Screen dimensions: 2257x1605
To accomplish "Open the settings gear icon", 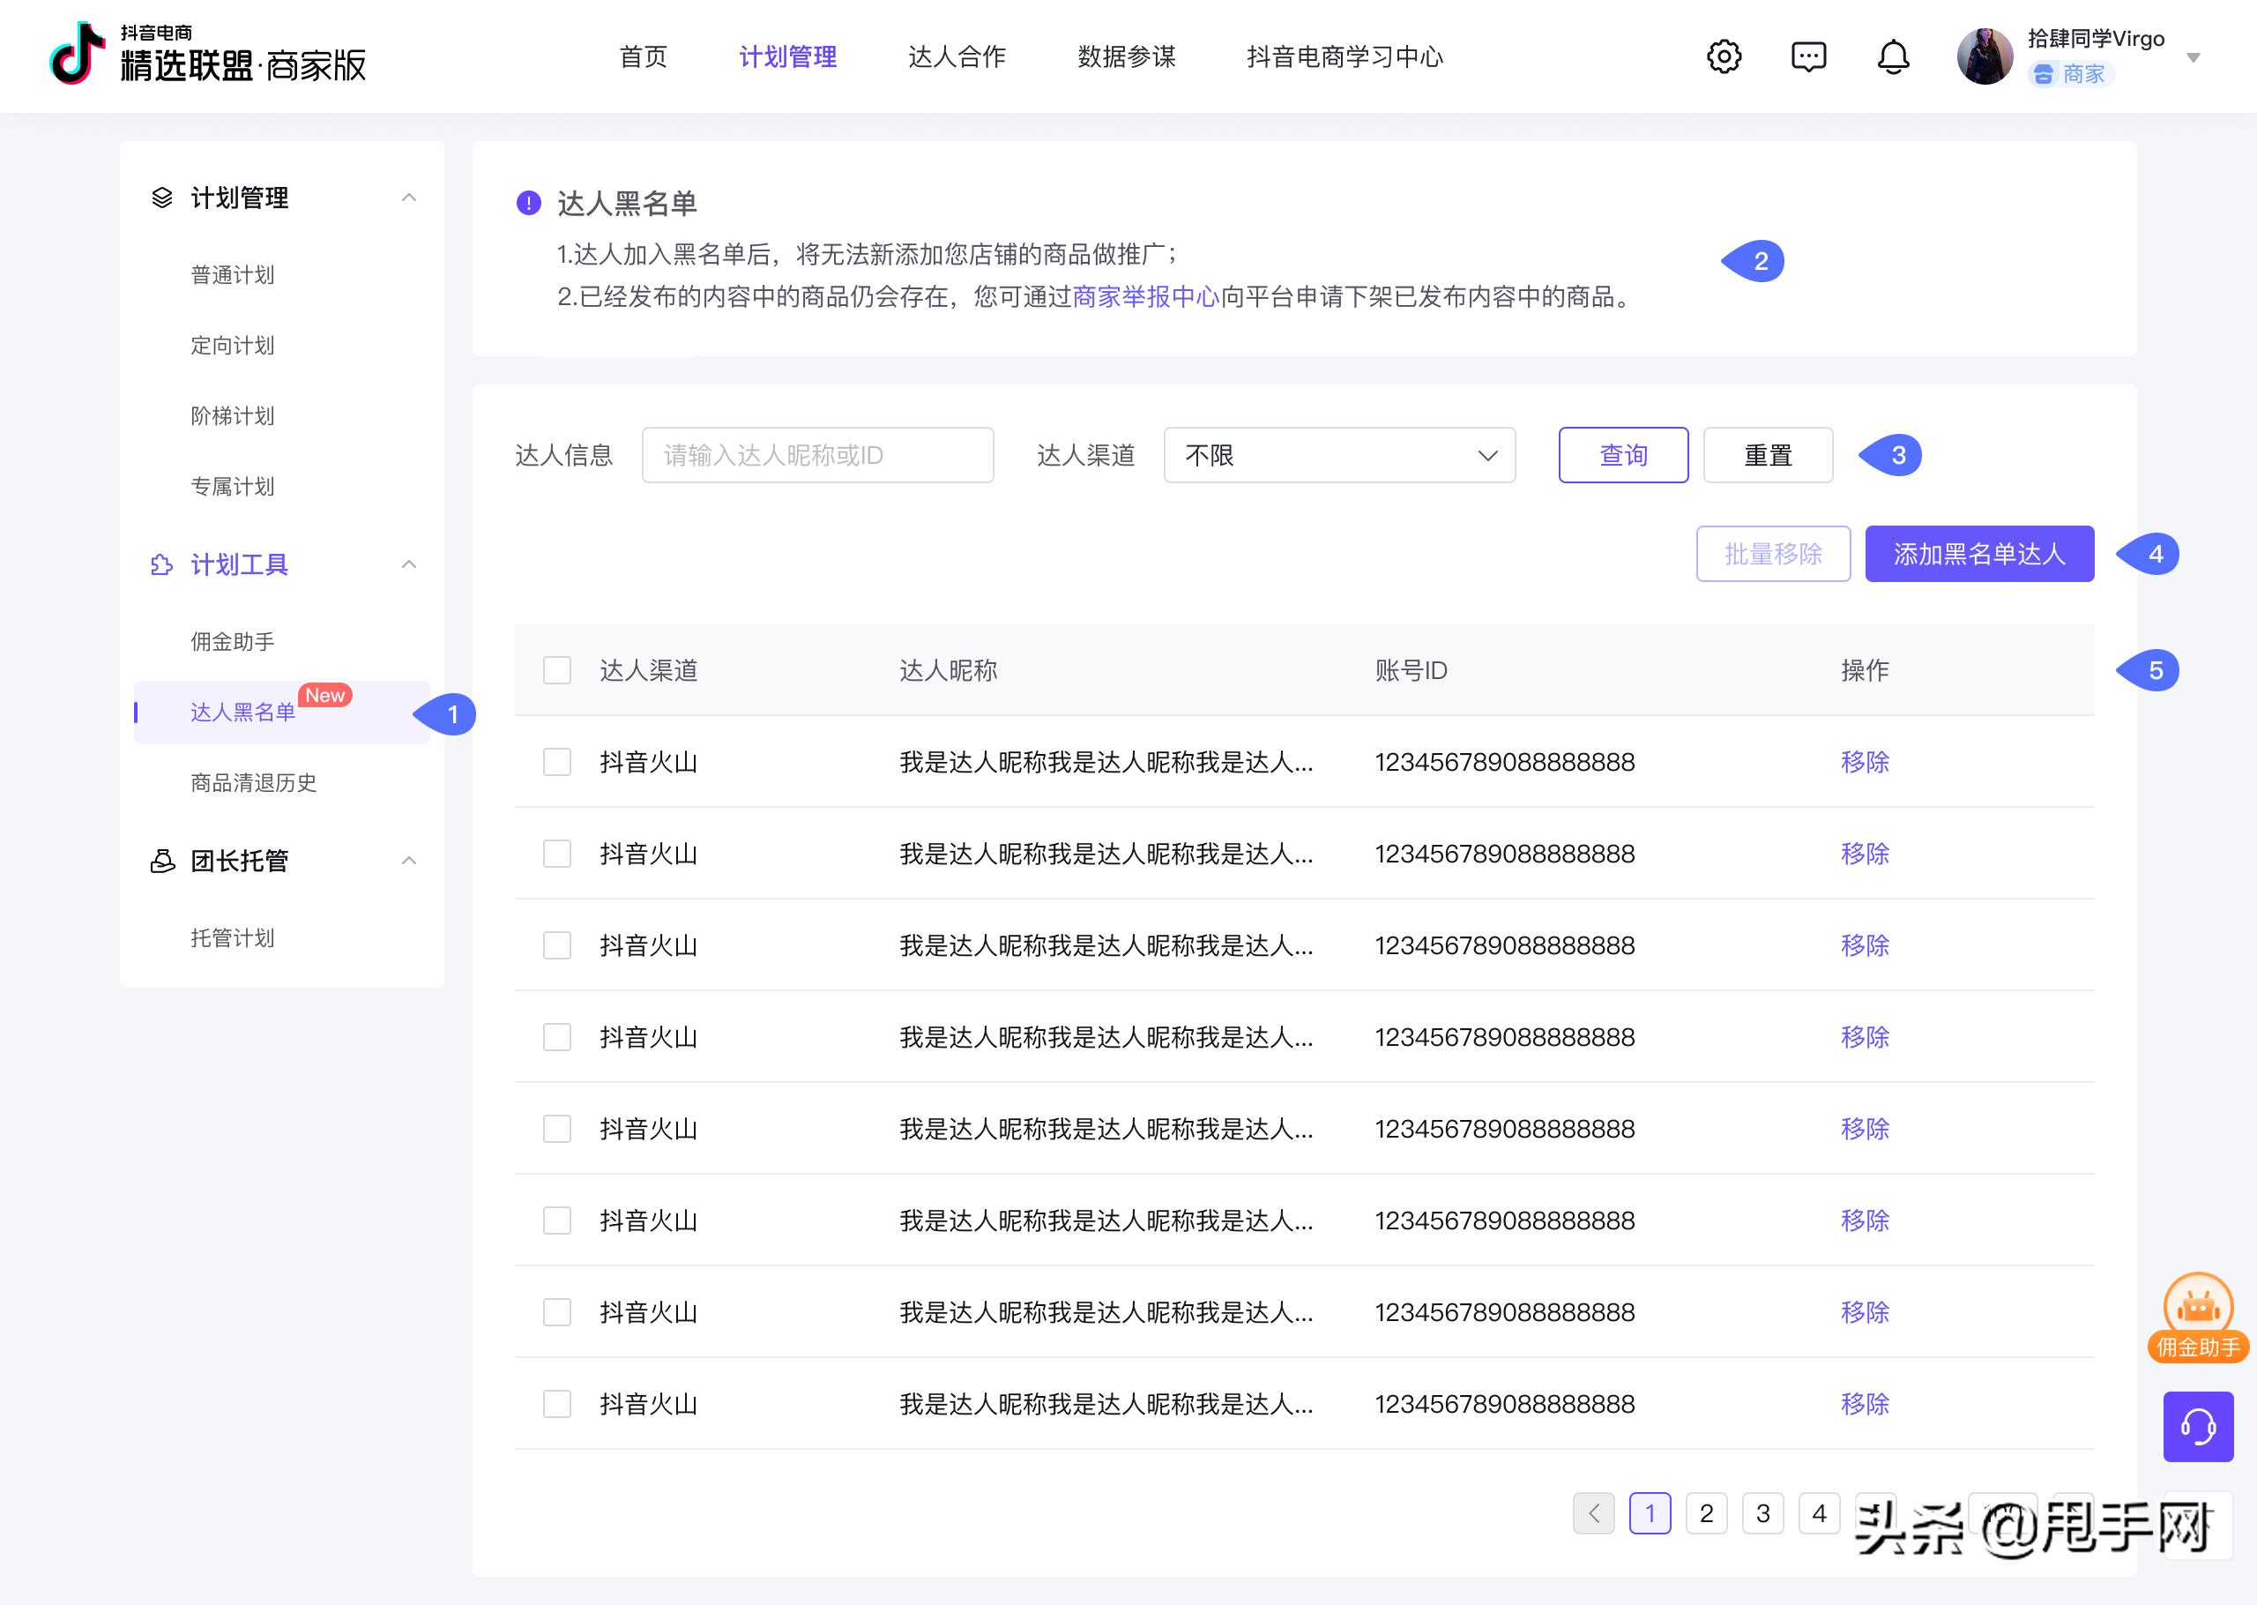I will (x=1724, y=56).
